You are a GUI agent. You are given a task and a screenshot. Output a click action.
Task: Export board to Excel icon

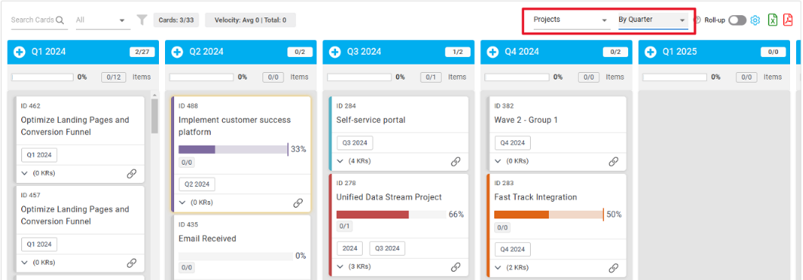(x=773, y=20)
